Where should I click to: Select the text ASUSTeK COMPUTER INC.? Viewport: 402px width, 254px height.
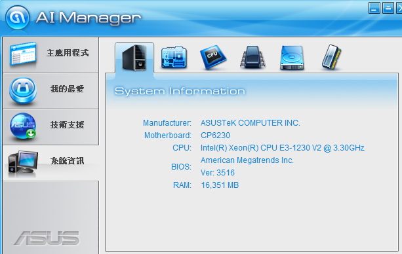(x=251, y=123)
